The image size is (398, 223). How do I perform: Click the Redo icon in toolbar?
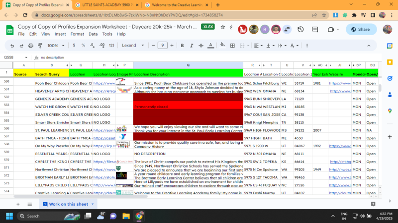coord(21,46)
